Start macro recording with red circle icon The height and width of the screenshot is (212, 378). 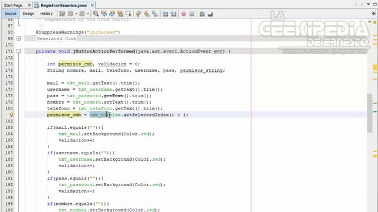[184, 14]
